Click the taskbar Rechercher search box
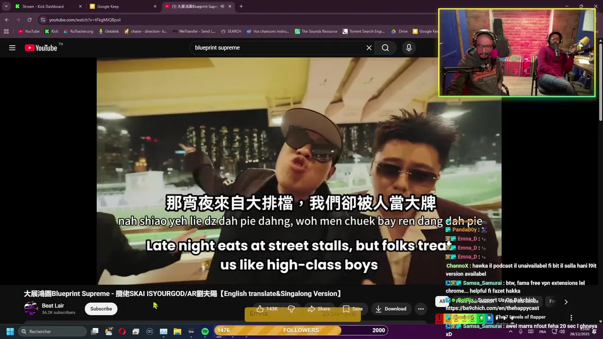Viewport: 603px width, 339px height. [x=53, y=331]
